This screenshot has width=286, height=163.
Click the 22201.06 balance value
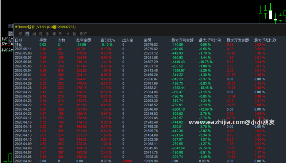click(151, 118)
